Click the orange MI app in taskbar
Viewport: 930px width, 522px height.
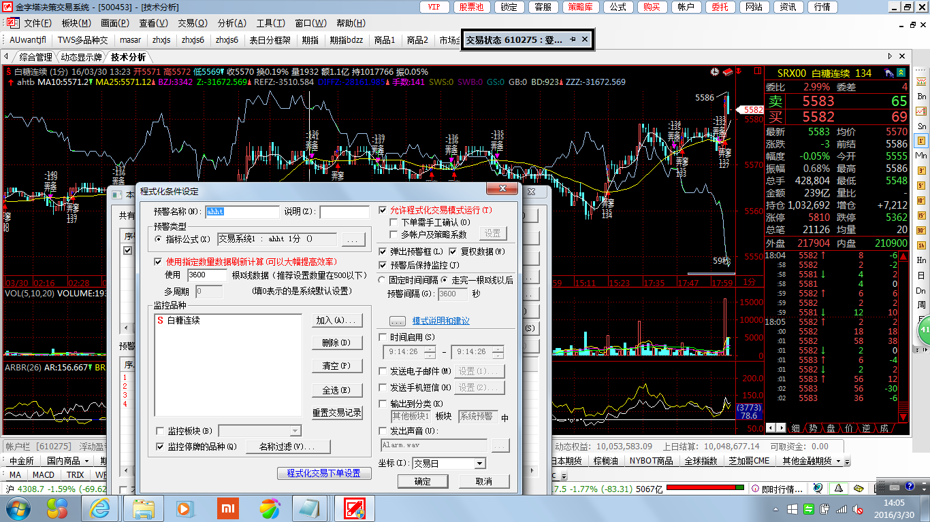(228, 508)
